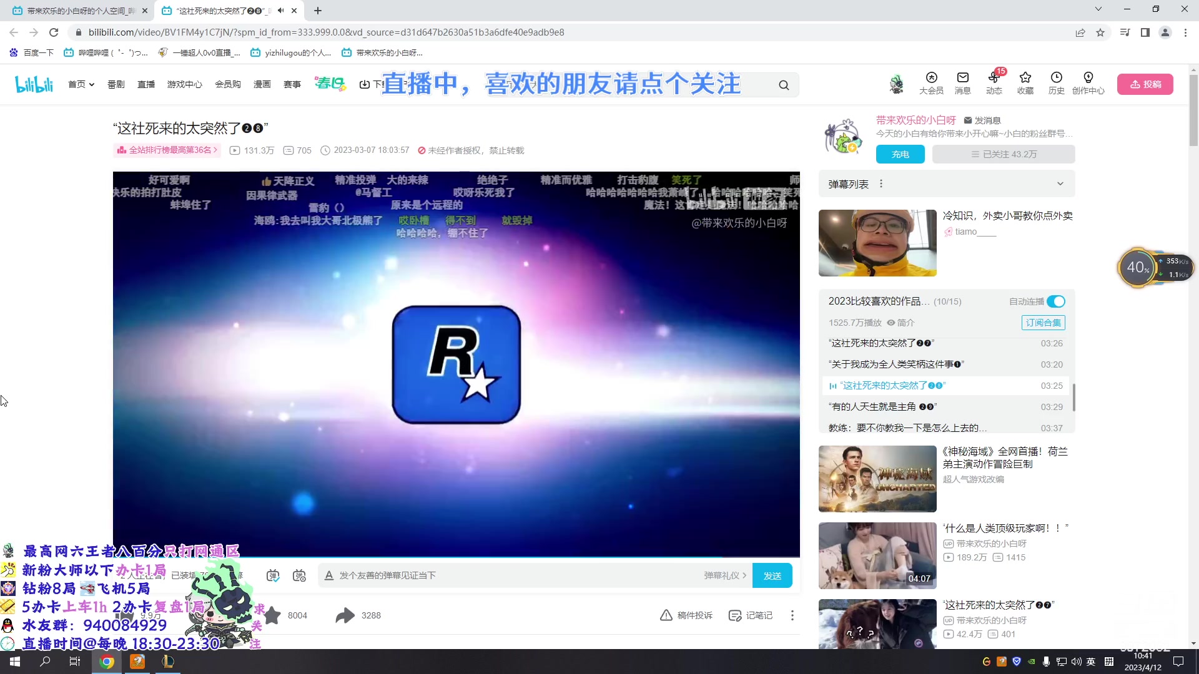Click the browser reload icon
The image size is (1199, 674).
(54, 32)
